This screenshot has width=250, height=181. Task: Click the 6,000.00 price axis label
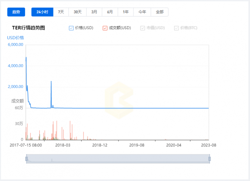coord(15,45)
